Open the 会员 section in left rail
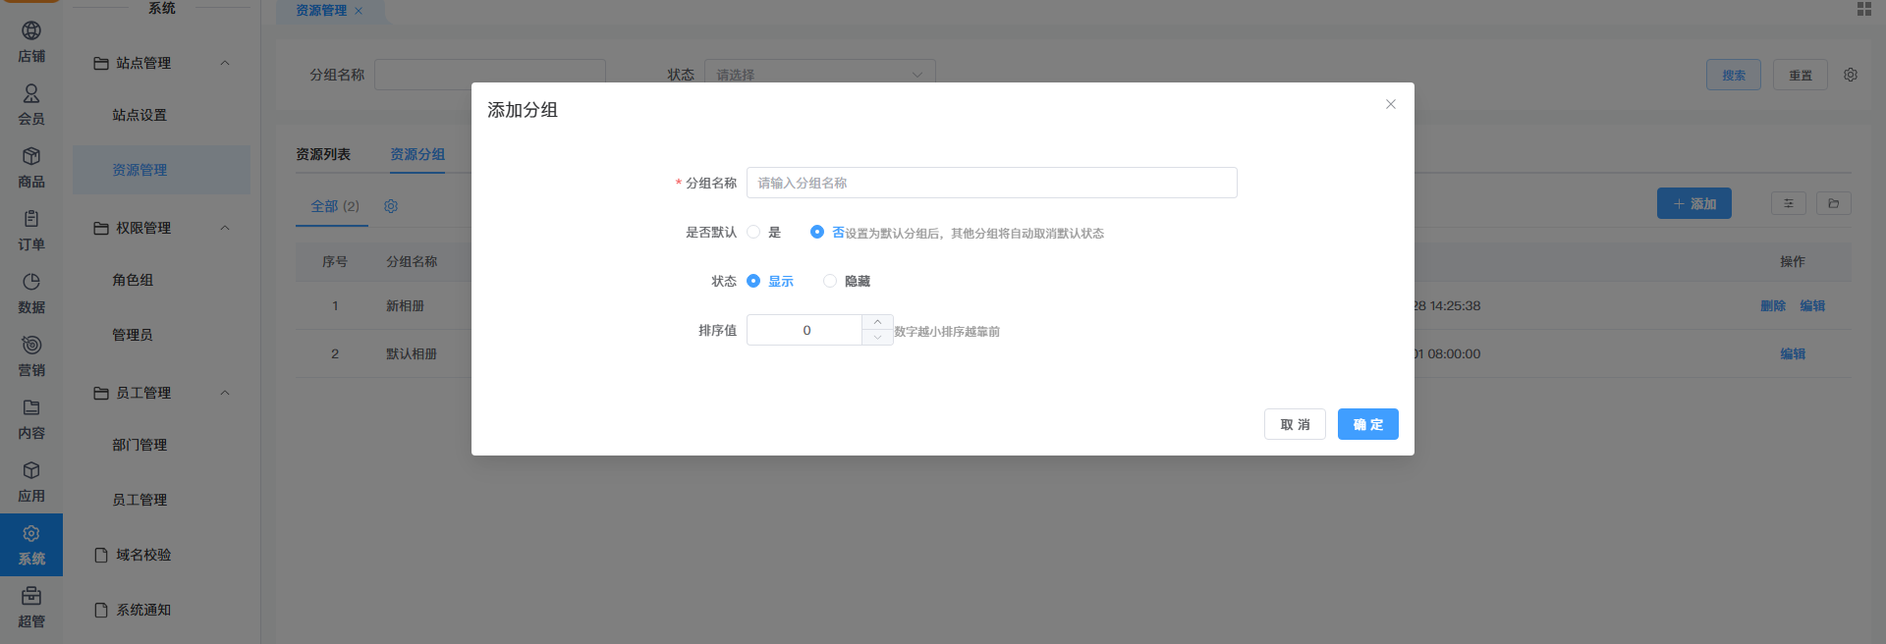 [x=31, y=105]
